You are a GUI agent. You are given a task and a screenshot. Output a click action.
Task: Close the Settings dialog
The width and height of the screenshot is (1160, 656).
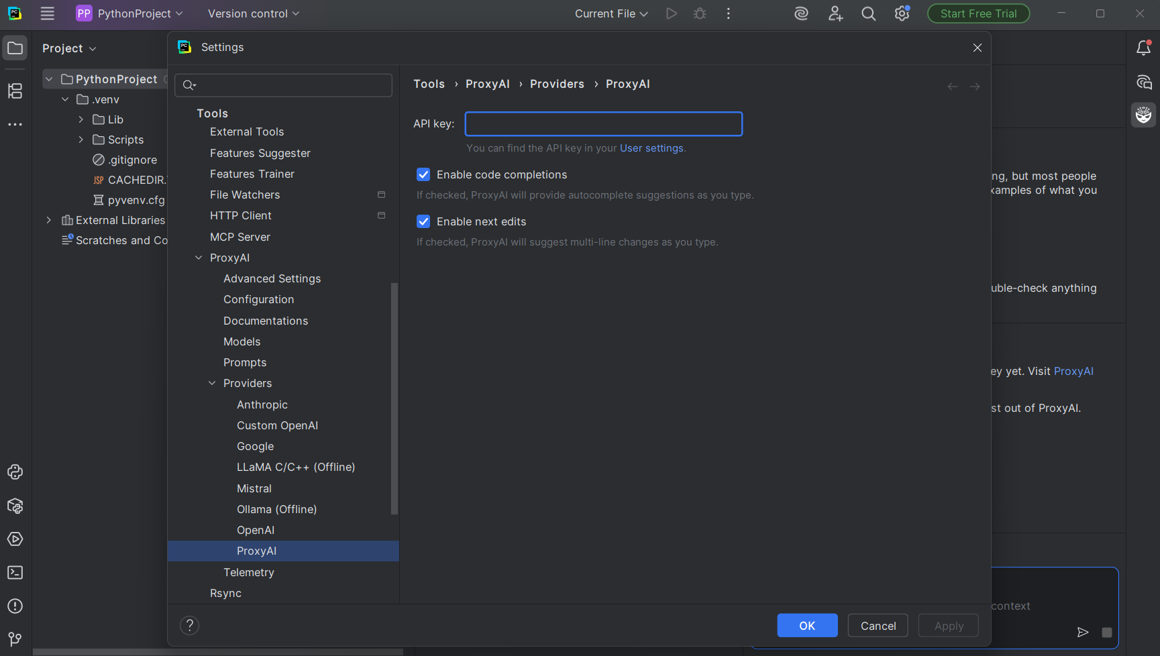click(x=978, y=48)
